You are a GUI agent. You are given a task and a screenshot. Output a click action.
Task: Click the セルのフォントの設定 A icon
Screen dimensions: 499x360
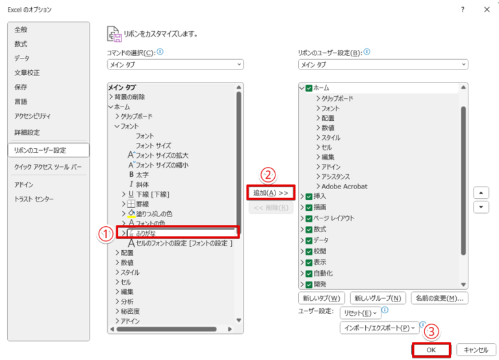pos(131,243)
